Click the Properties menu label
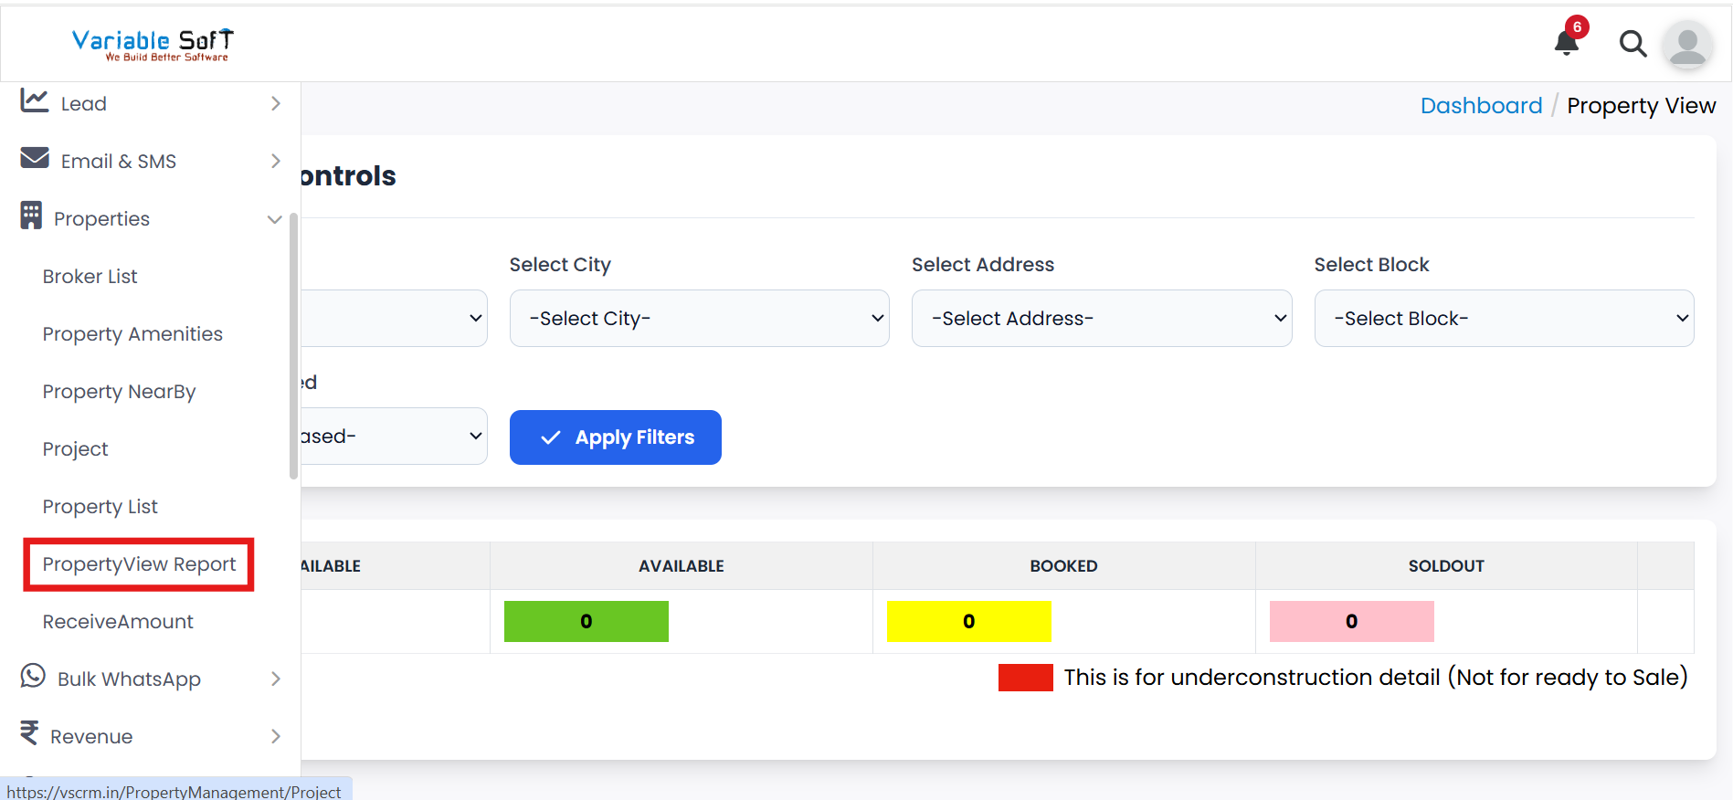Screen dimensions: 1733x800 click(x=101, y=219)
